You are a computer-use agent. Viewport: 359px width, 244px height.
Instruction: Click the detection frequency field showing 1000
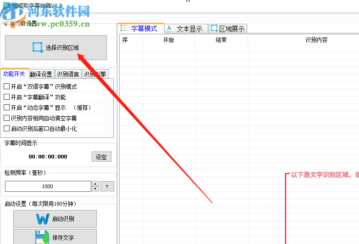tap(48, 186)
